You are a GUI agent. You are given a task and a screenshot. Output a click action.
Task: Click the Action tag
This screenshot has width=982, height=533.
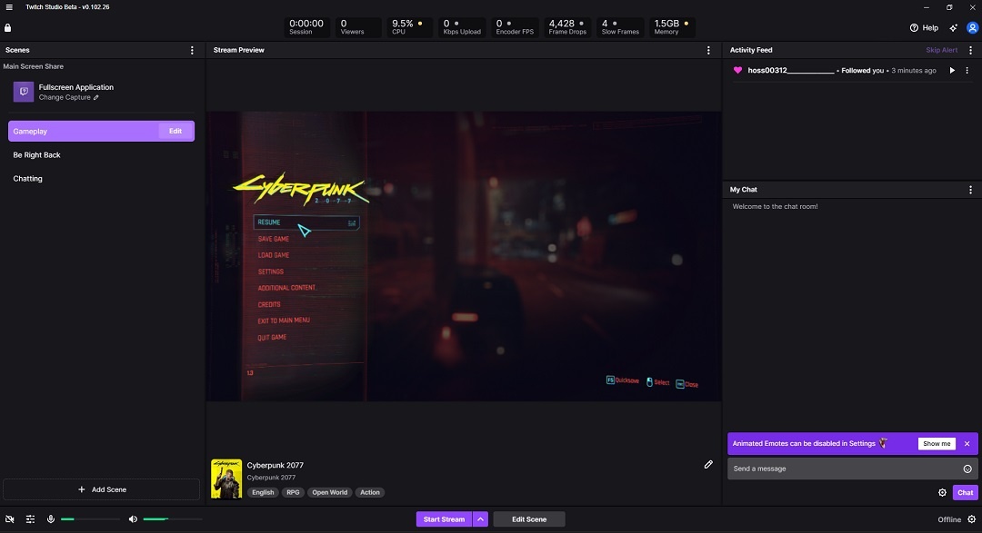[x=369, y=492]
